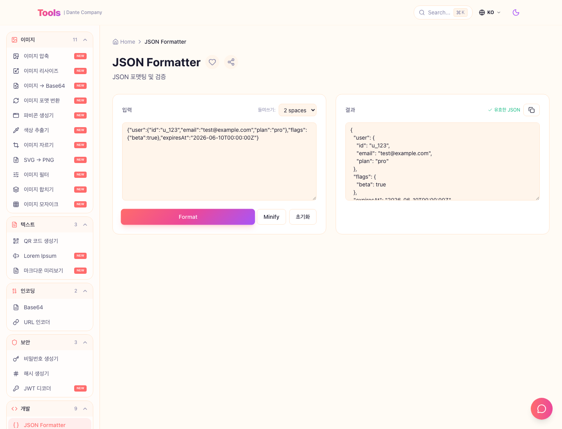Copy the result with the copy icon
This screenshot has height=429, width=562.
(532, 110)
